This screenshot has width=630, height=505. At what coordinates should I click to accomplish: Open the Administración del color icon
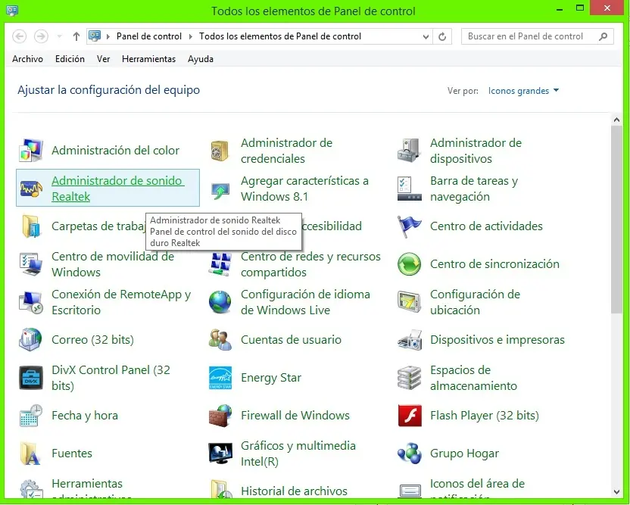click(x=31, y=150)
